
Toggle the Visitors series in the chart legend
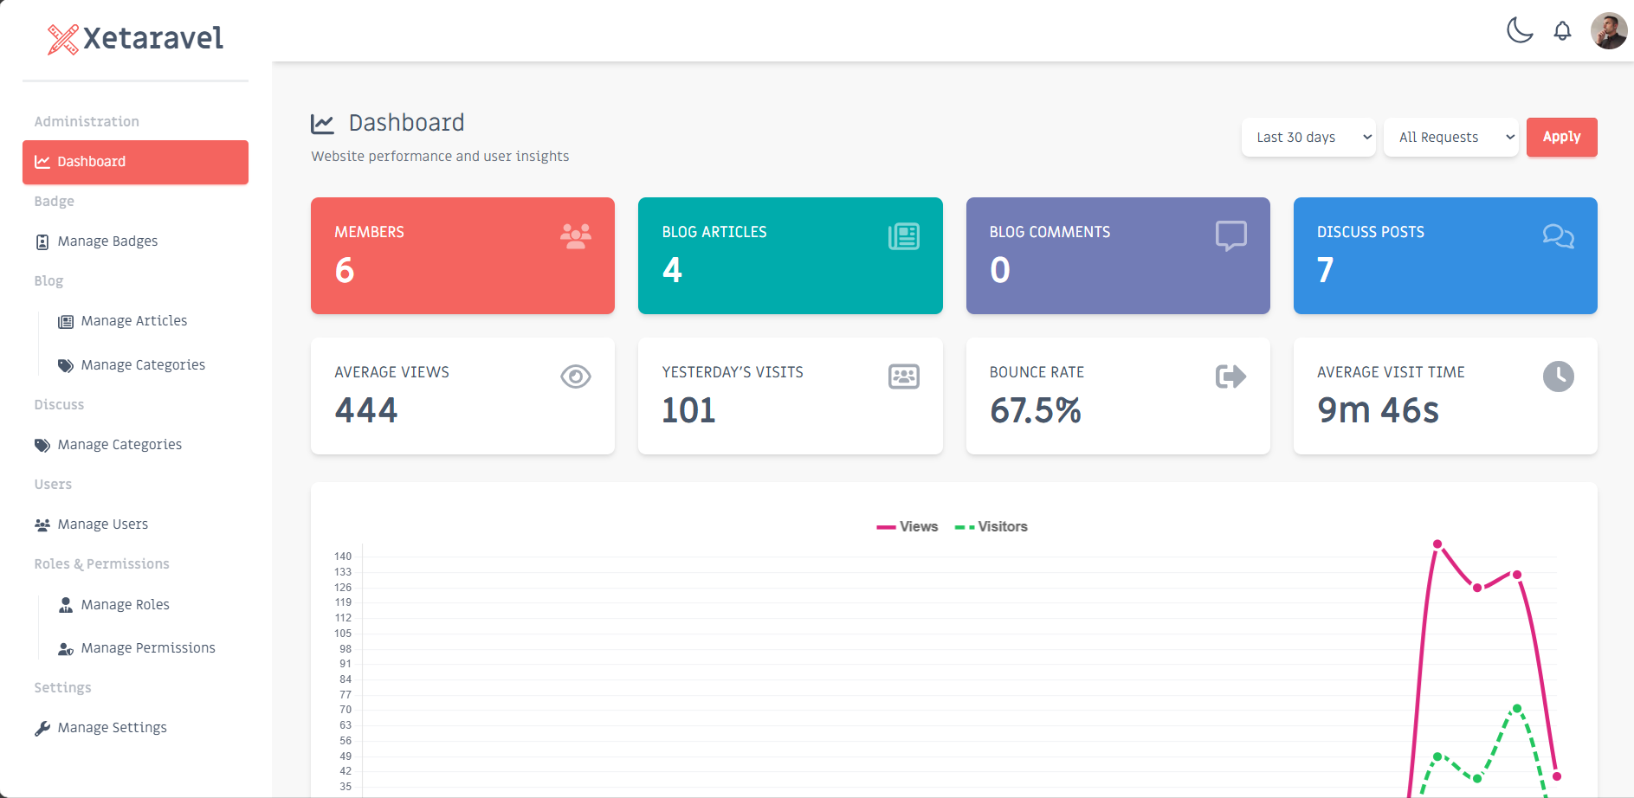[x=991, y=526]
